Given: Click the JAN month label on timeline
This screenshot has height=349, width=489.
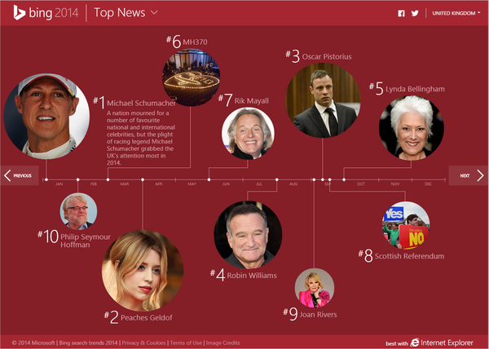Looking at the screenshot, I should click(59, 184).
